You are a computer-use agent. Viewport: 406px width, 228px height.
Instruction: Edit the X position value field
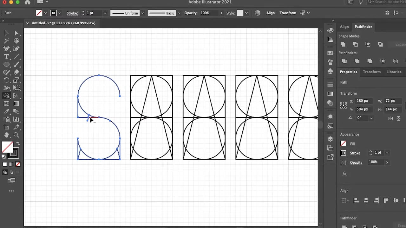pyautogui.click(x=363, y=101)
